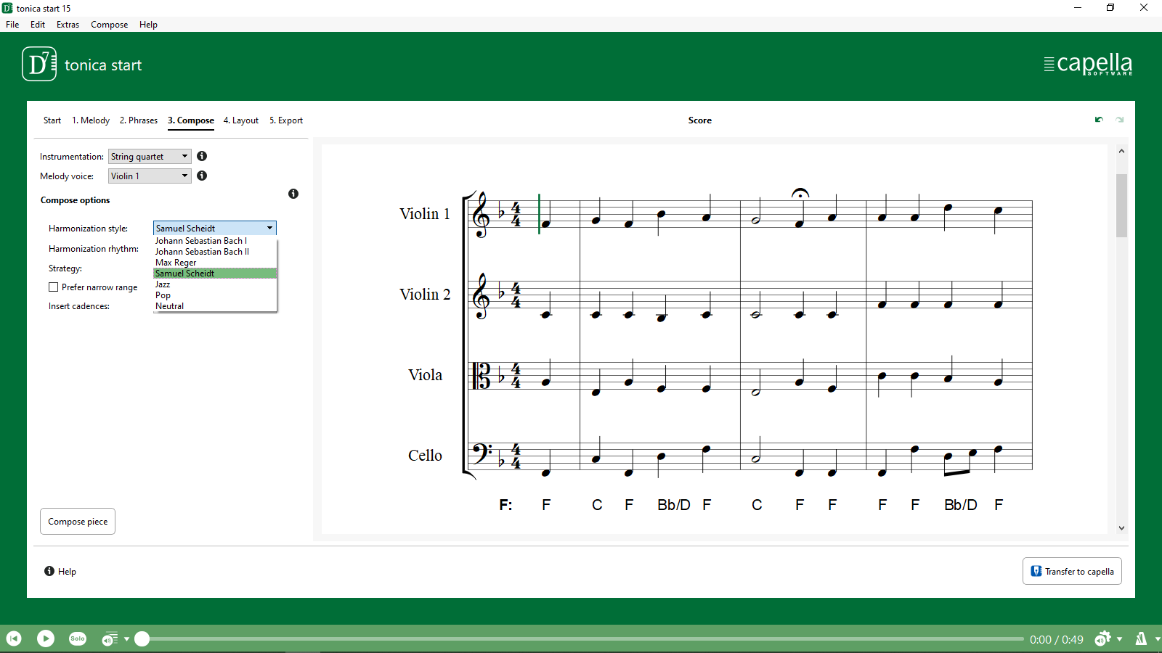This screenshot has width=1162, height=653.
Task: Click the score scrollbar up arrow
Action: pos(1121,151)
